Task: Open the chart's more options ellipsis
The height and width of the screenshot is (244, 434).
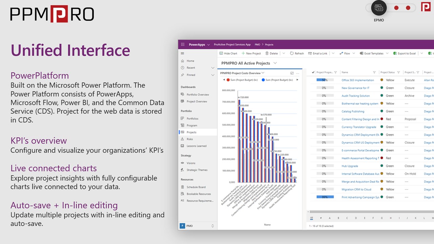Action: (298, 73)
